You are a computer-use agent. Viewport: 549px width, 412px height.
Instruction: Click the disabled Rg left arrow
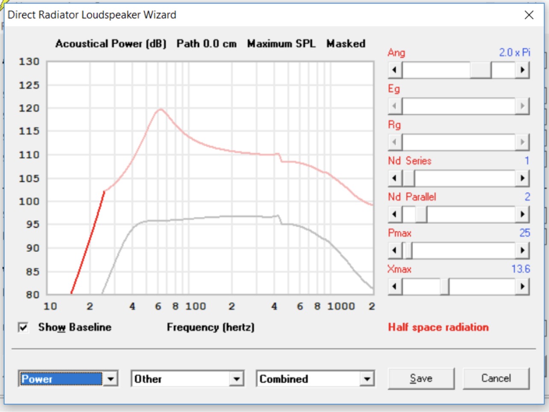(395, 142)
